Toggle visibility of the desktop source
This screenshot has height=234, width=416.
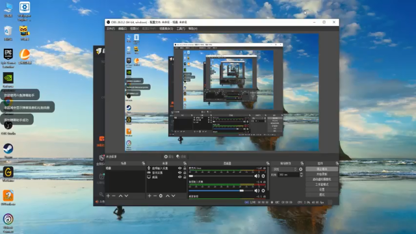click(x=179, y=177)
